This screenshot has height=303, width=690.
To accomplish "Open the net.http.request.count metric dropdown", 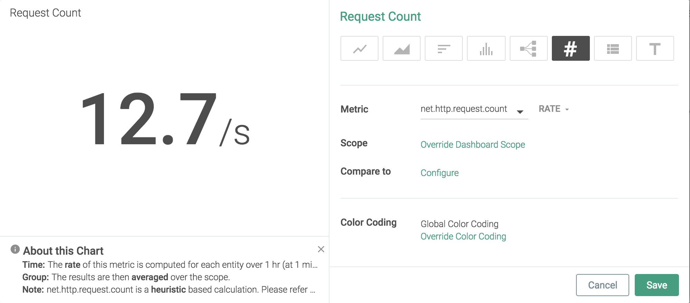I will coord(474,109).
